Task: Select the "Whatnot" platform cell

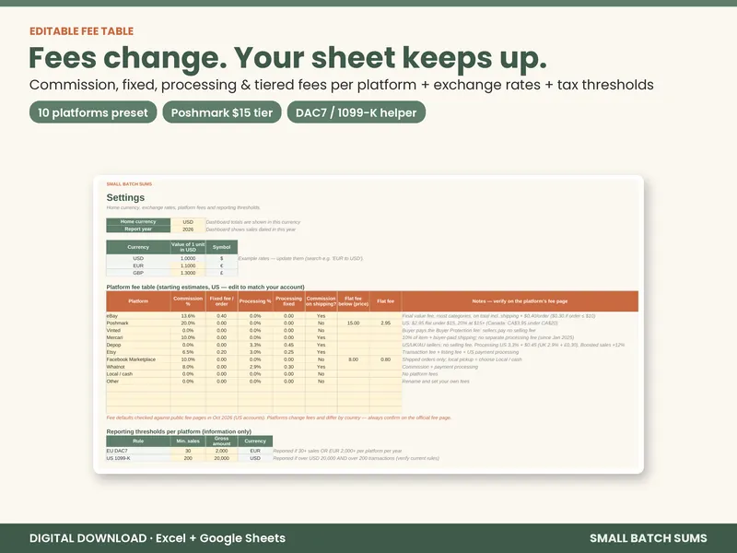Action: point(138,367)
